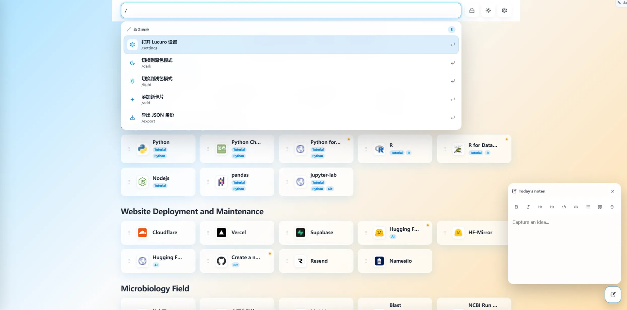Apply bold formatting in Today's notes
The width and height of the screenshot is (627, 310).
coord(516,207)
